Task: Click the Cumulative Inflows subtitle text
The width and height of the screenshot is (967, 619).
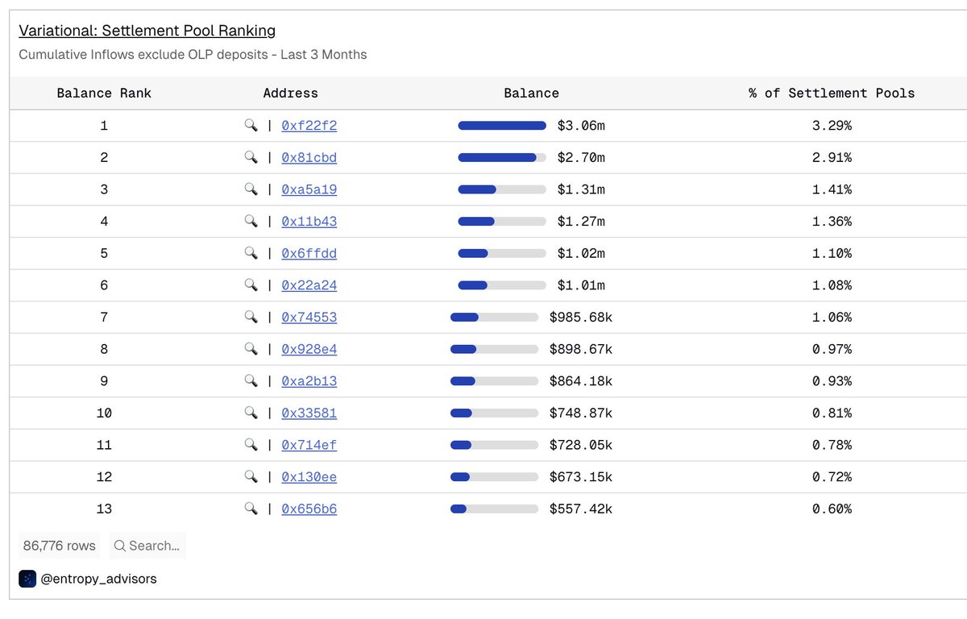Action: (x=193, y=55)
